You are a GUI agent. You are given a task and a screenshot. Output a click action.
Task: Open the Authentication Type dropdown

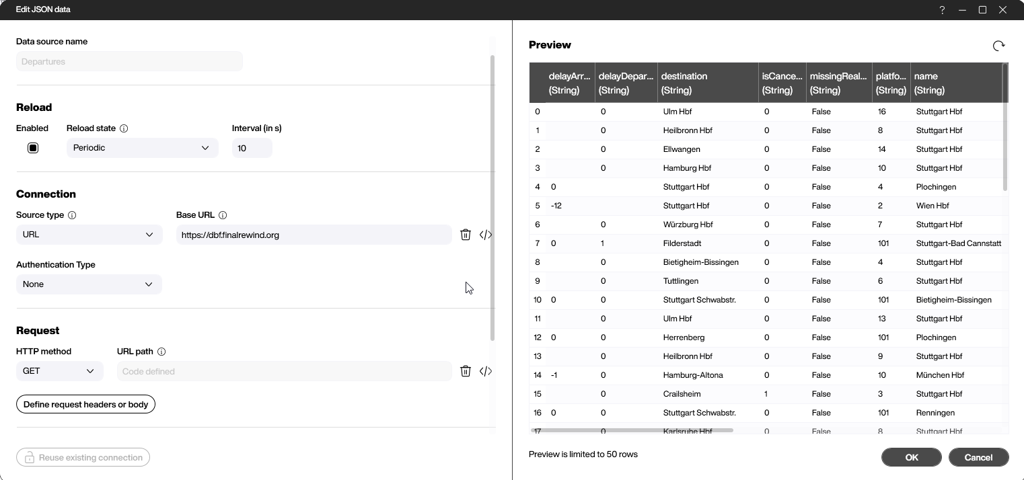[x=89, y=284]
